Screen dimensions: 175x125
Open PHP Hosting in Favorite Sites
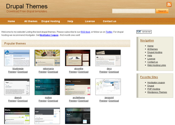click(154, 89)
